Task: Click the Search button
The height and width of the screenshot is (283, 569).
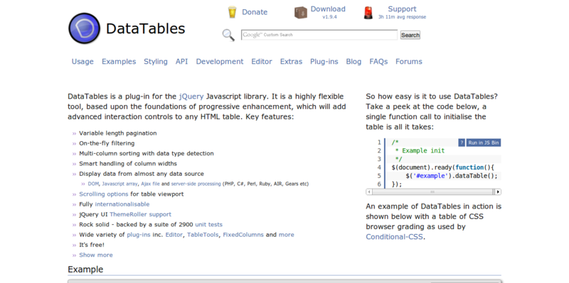Action: [x=410, y=35]
